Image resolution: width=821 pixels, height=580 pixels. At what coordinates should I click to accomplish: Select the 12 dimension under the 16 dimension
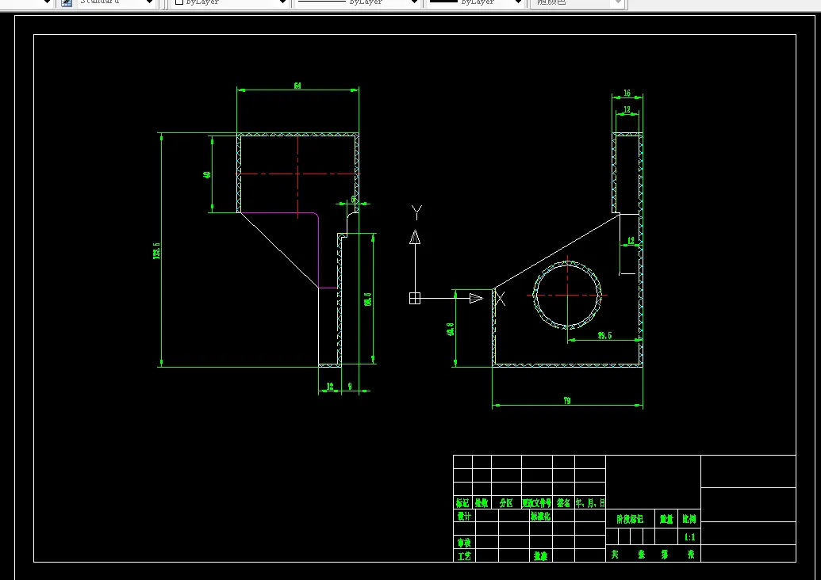(627, 110)
